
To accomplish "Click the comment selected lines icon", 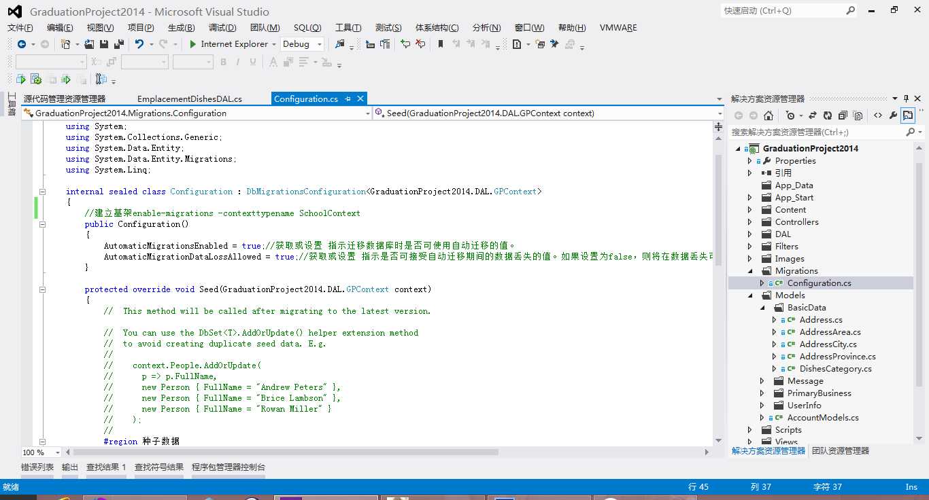I will click(405, 44).
